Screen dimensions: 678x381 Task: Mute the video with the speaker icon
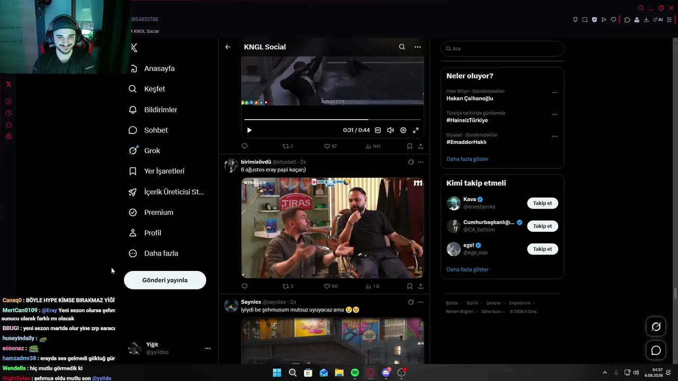point(390,130)
